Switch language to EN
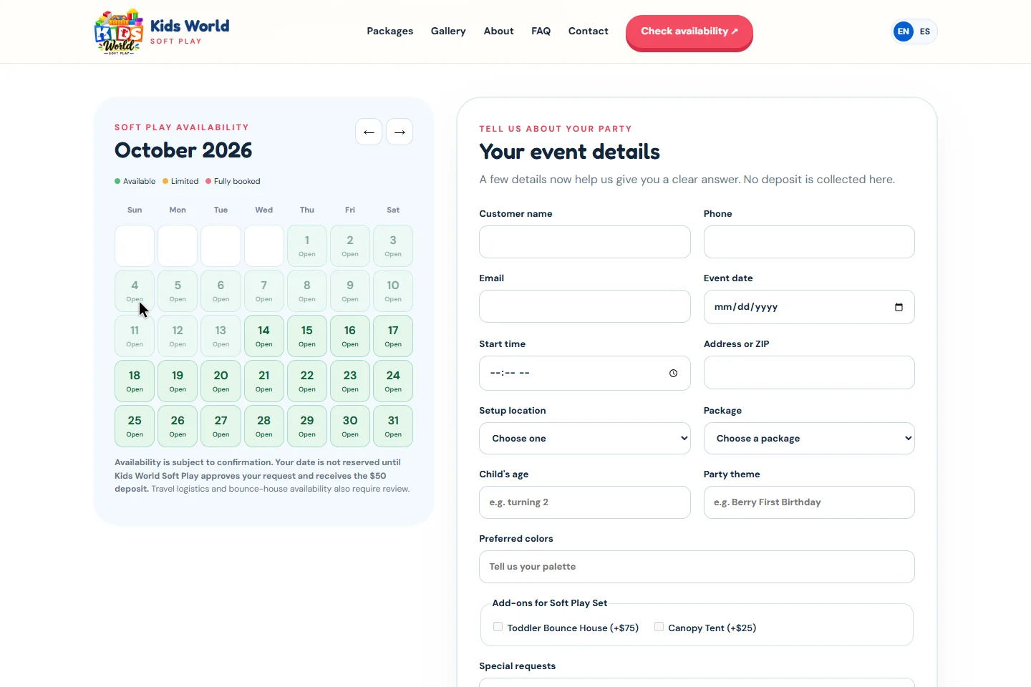This screenshot has height=687, width=1031. tap(904, 31)
